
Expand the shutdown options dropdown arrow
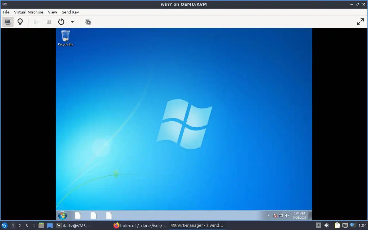pyautogui.click(x=72, y=22)
